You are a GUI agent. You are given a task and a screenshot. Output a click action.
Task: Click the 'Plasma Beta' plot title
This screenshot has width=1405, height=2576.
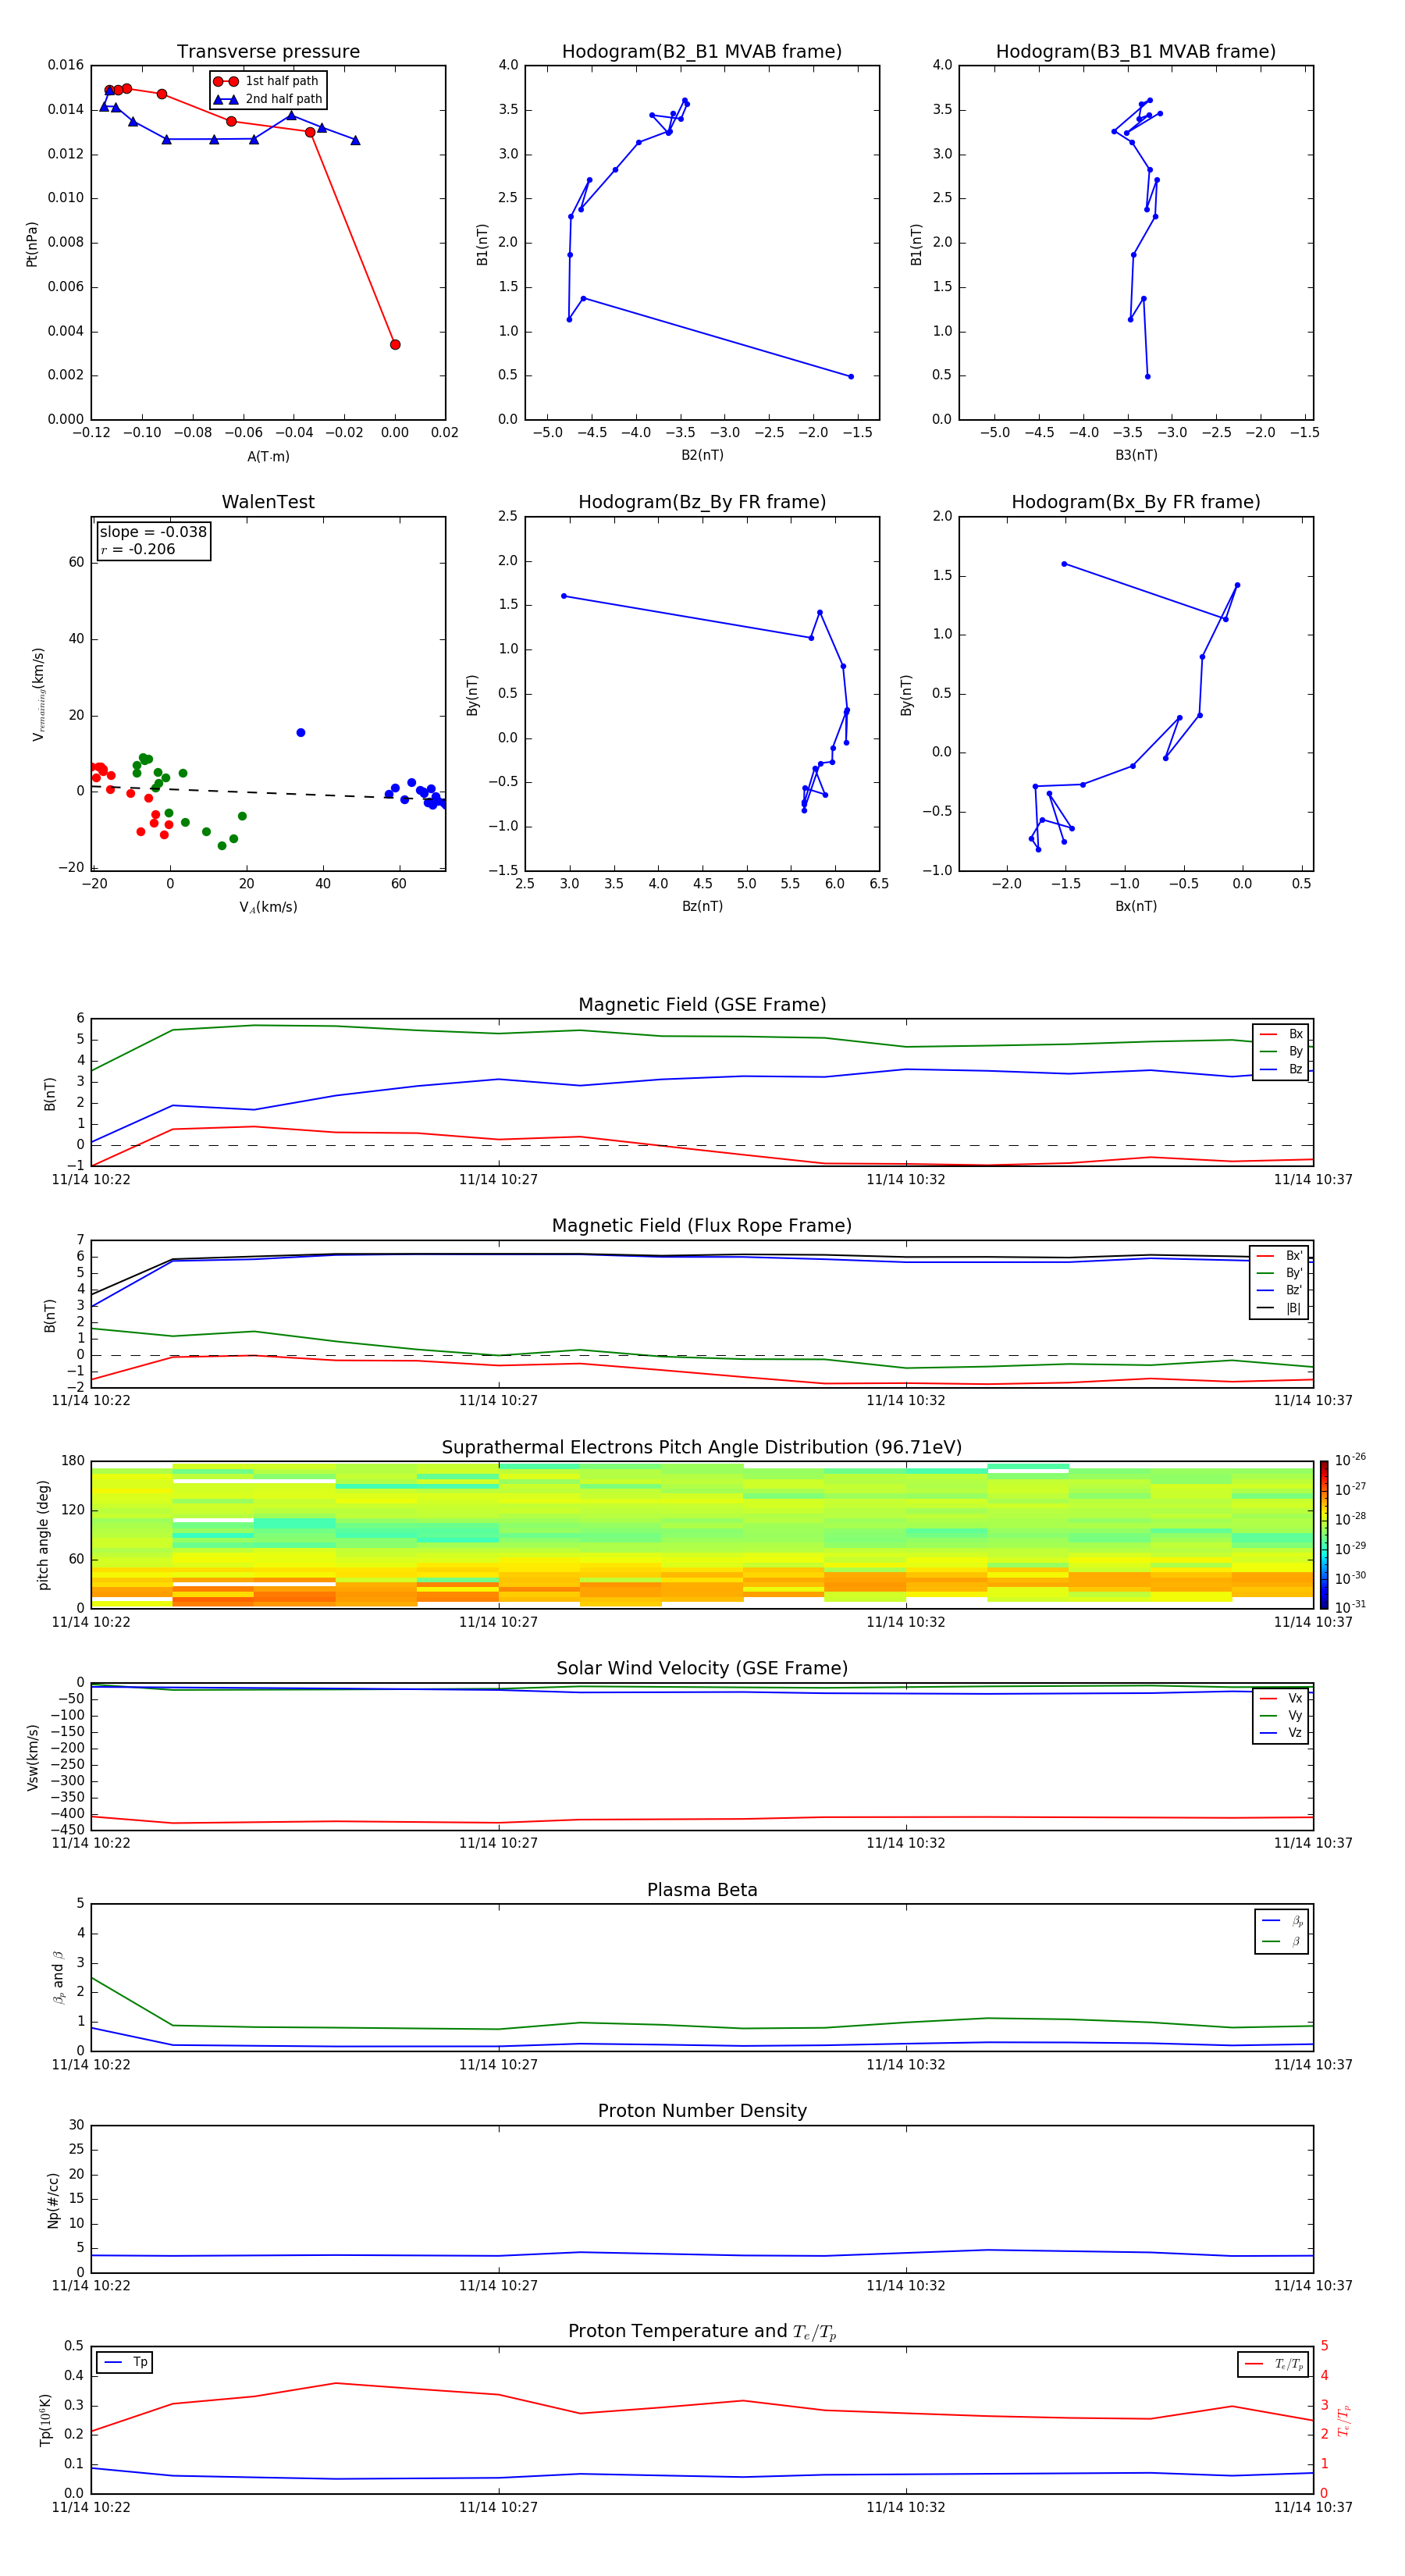tap(702, 1890)
